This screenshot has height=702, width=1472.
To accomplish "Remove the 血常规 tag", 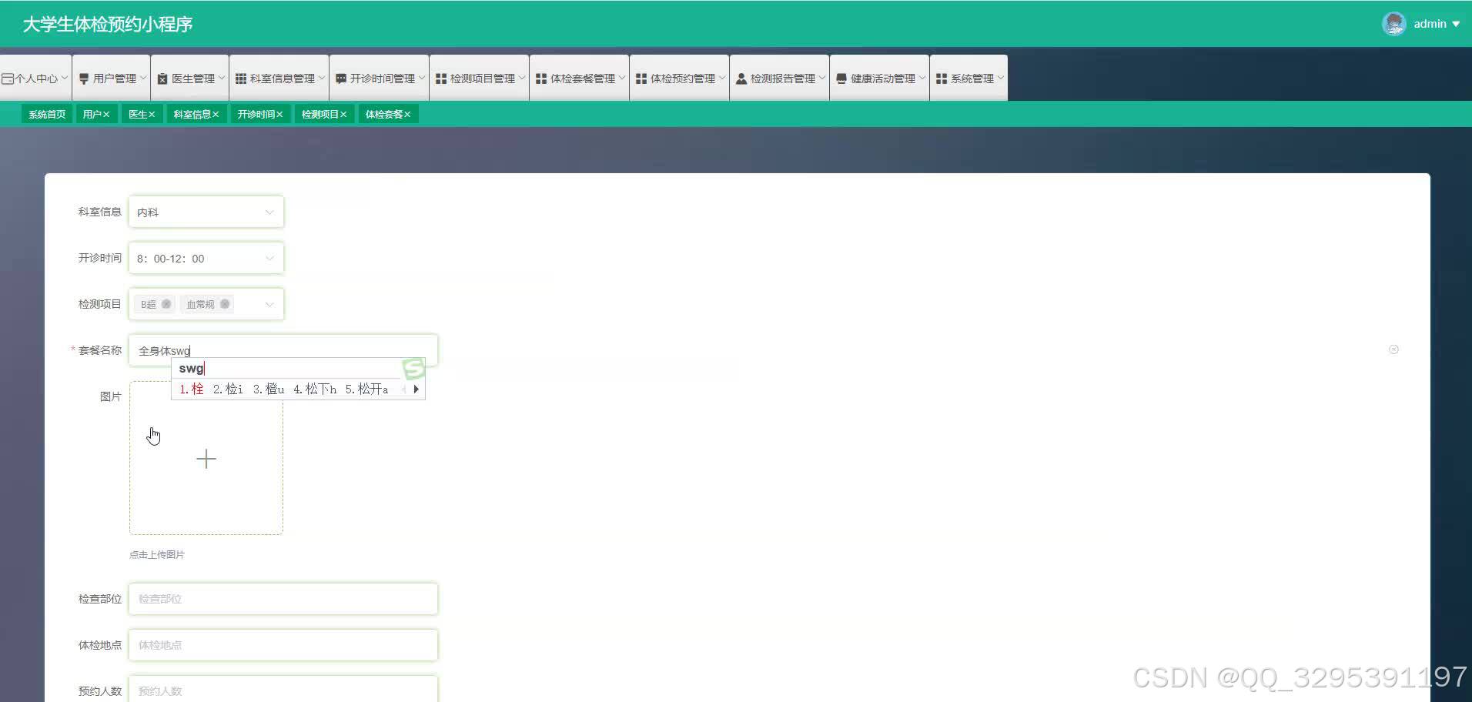I will [x=225, y=304].
